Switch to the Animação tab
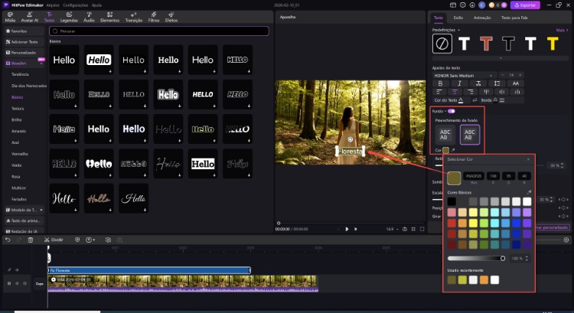Viewport: 574px width, 313px height. (x=483, y=17)
